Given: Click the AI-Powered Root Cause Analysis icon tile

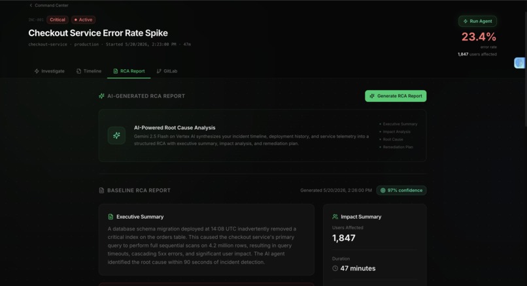Looking at the screenshot, I should [x=116, y=135].
